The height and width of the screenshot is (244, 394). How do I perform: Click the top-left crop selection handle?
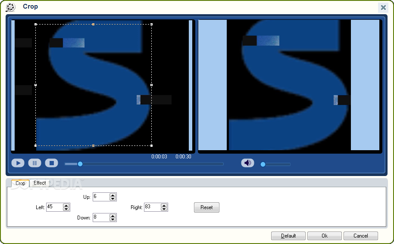[x=35, y=25]
